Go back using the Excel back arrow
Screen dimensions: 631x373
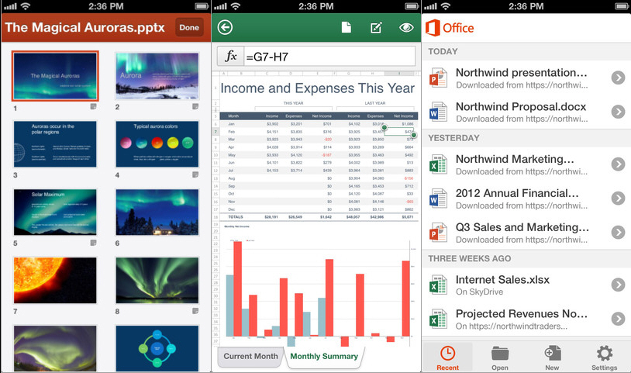click(225, 27)
